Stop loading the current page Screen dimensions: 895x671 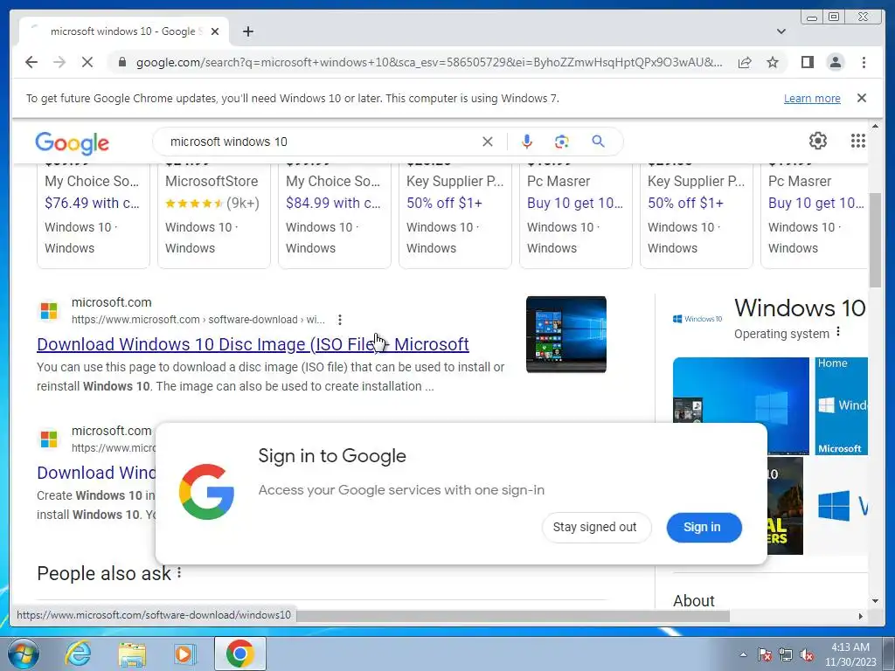tap(87, 62)
